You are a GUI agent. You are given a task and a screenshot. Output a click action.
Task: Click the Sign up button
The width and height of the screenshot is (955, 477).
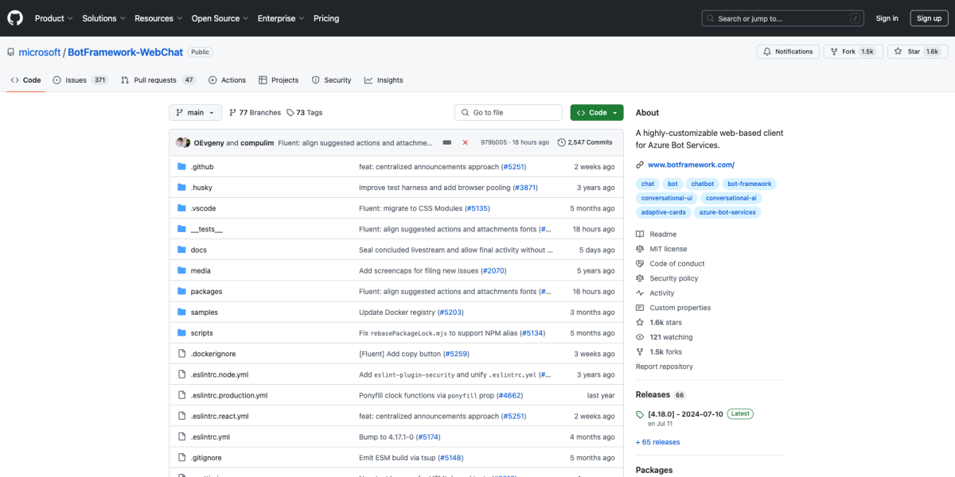929,17
